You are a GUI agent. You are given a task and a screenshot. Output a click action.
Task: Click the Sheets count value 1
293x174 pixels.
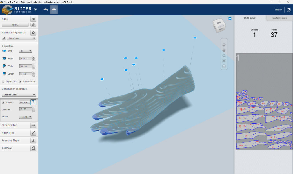[254, 35]
